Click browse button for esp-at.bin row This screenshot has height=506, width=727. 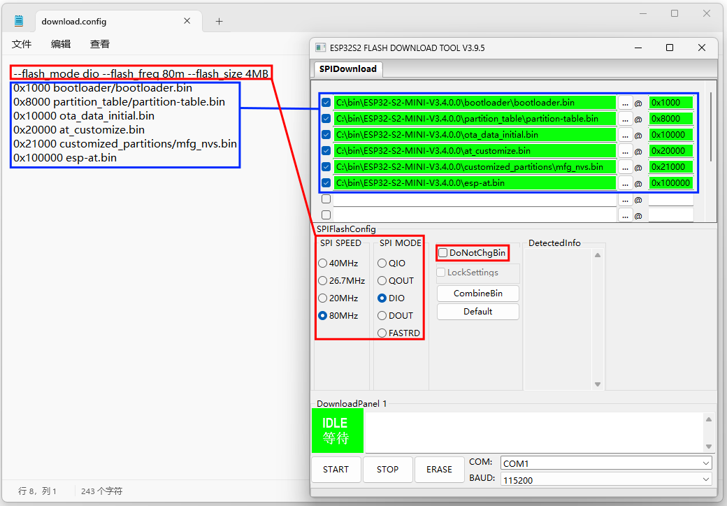(625, 183)
